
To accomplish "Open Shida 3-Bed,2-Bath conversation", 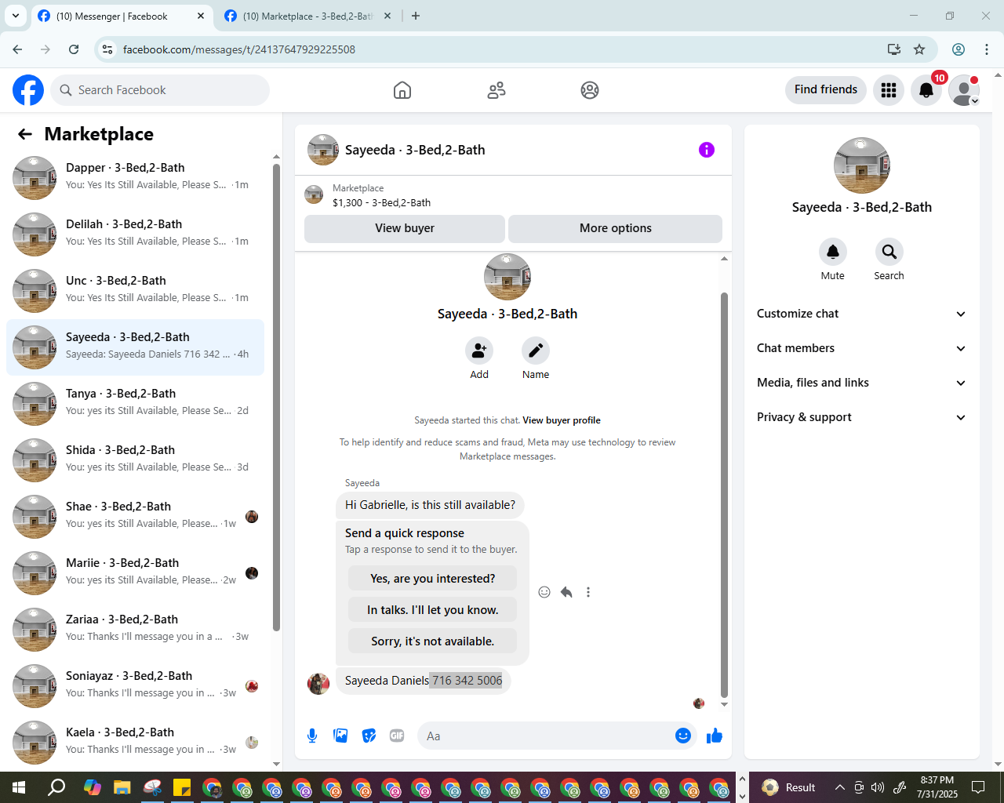I will [135, 460].
